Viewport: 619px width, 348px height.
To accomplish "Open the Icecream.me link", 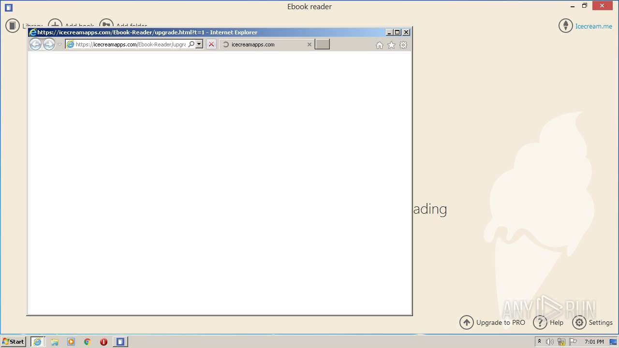I will pos(593,26).
